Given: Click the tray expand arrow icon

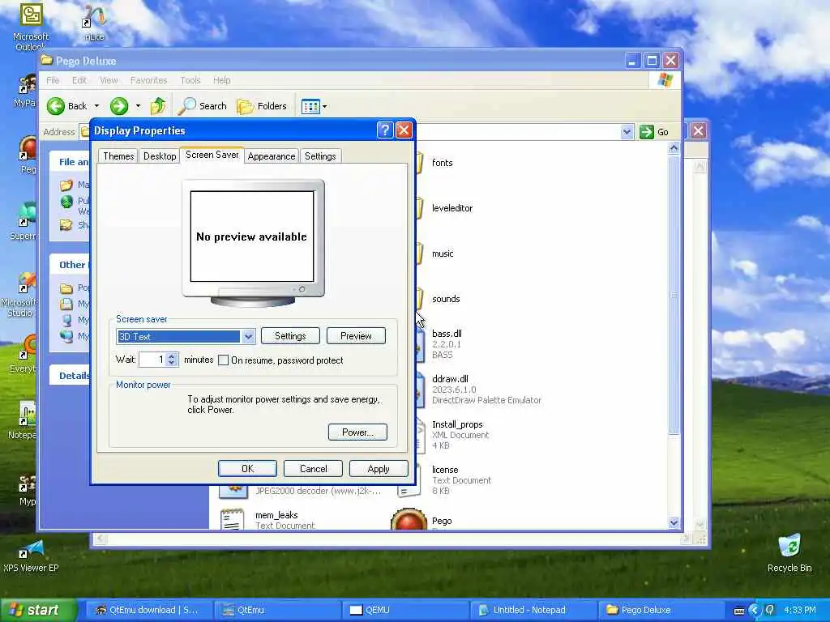Looking at the screenshot, I should tap(755, 611).
